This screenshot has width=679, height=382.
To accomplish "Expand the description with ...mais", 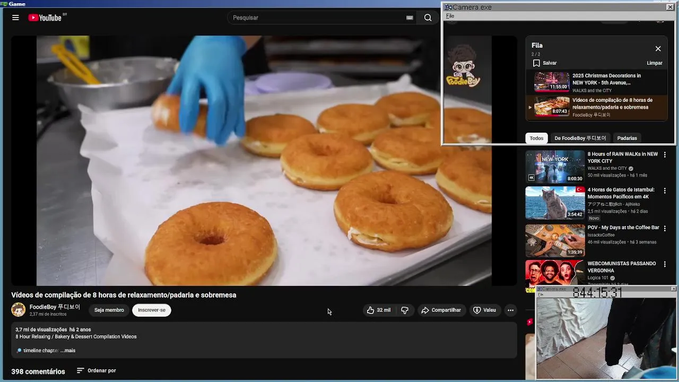I will pos(68,350).
